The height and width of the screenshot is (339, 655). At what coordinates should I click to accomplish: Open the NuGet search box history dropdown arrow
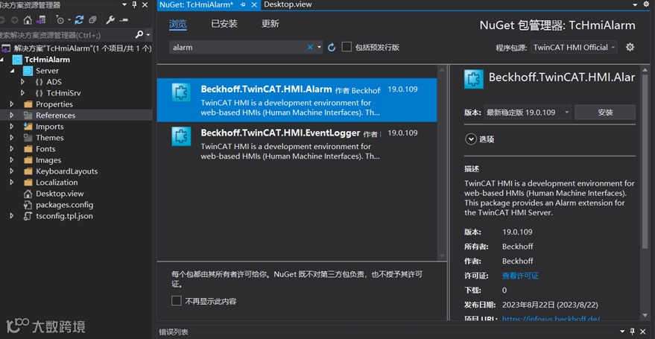point(319,47)
